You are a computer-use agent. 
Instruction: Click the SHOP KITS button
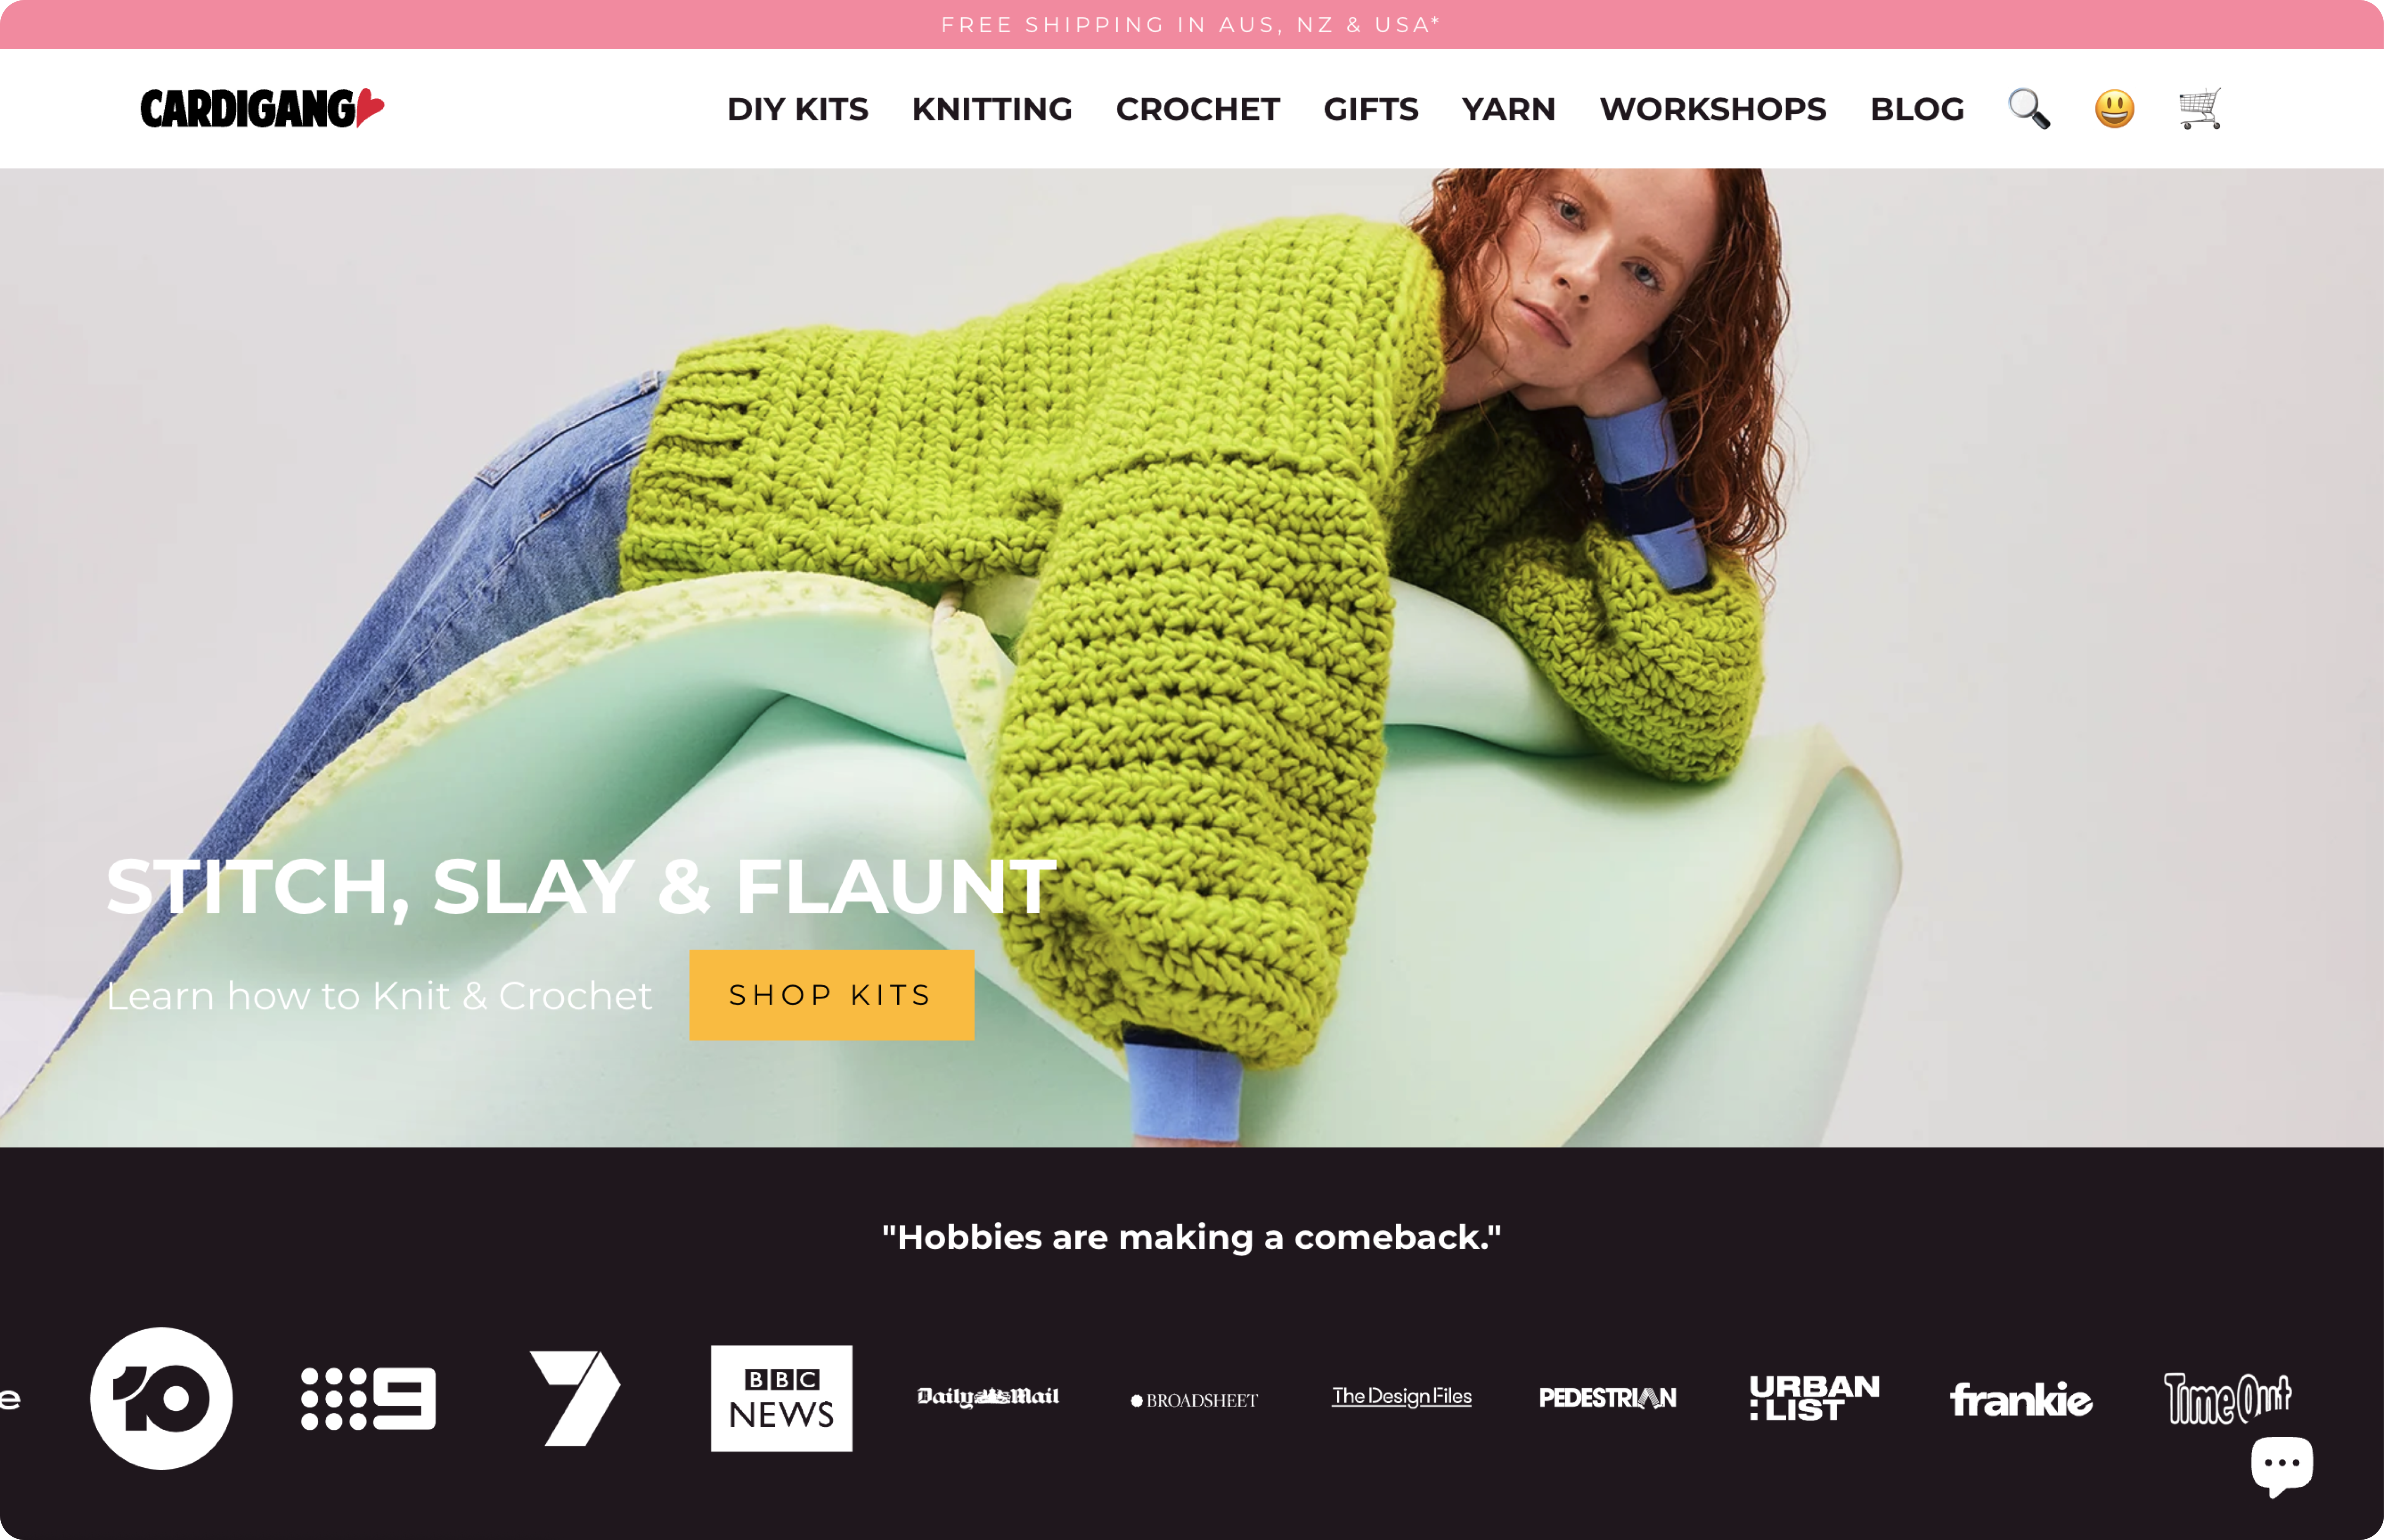[832, 995]
